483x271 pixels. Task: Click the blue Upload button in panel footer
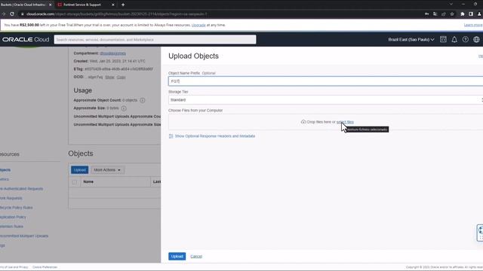[x=177, y=256]
